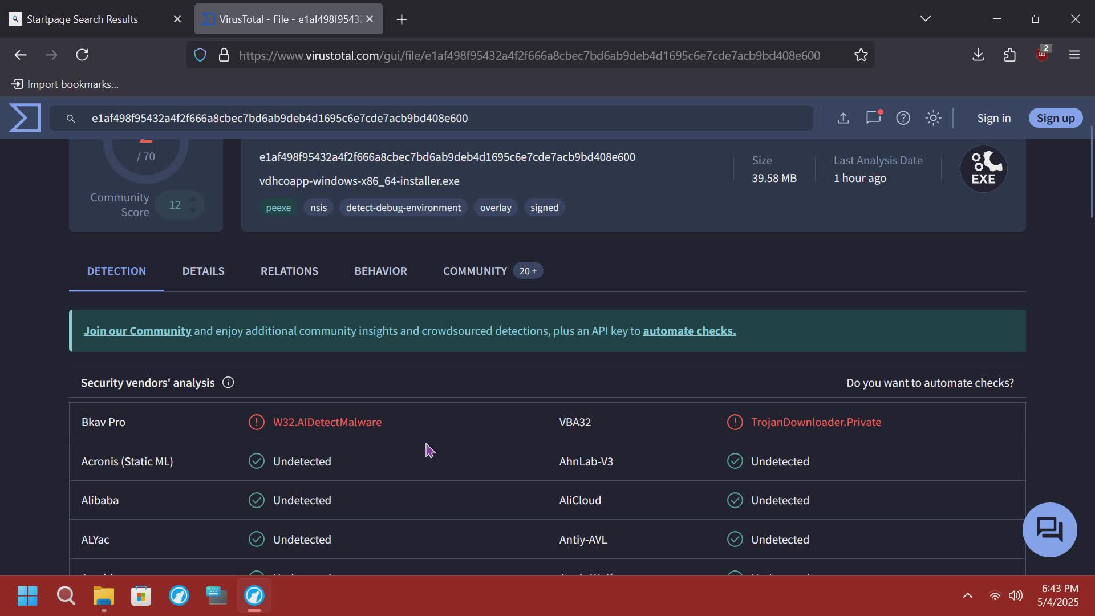Open the Windows Start menu
Screen dimensions: 1095x616
click(x=27, y=595)
